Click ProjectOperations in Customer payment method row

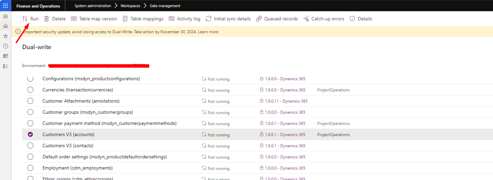(333, 124)
